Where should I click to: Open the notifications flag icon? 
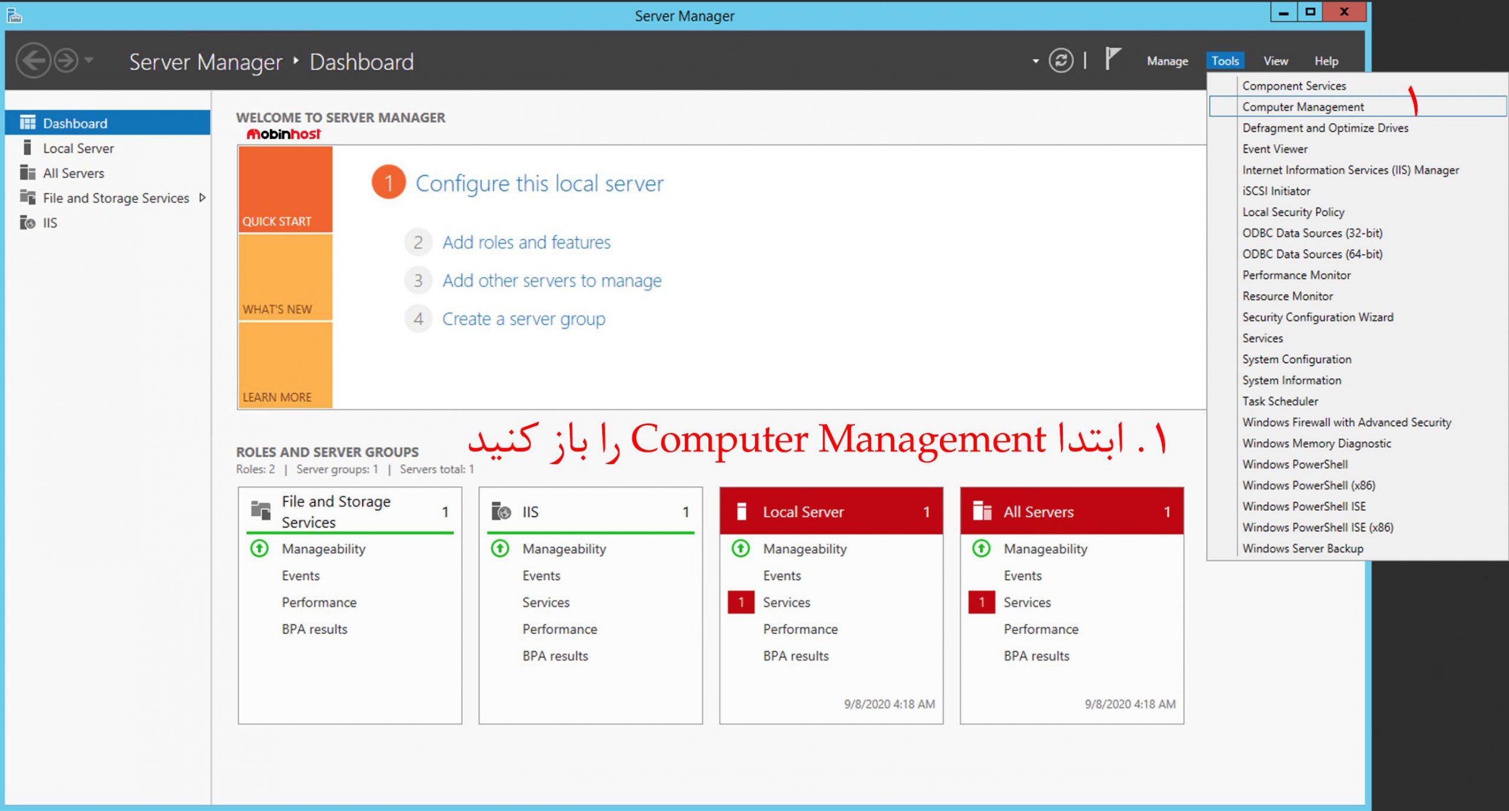[1112, 59]
